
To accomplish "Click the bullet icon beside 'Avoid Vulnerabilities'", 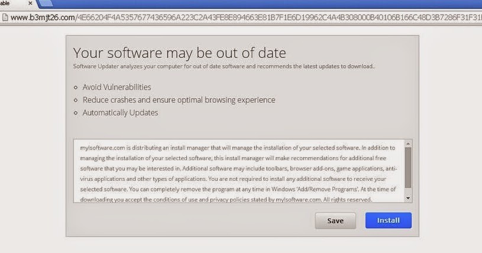I will 76,87.
